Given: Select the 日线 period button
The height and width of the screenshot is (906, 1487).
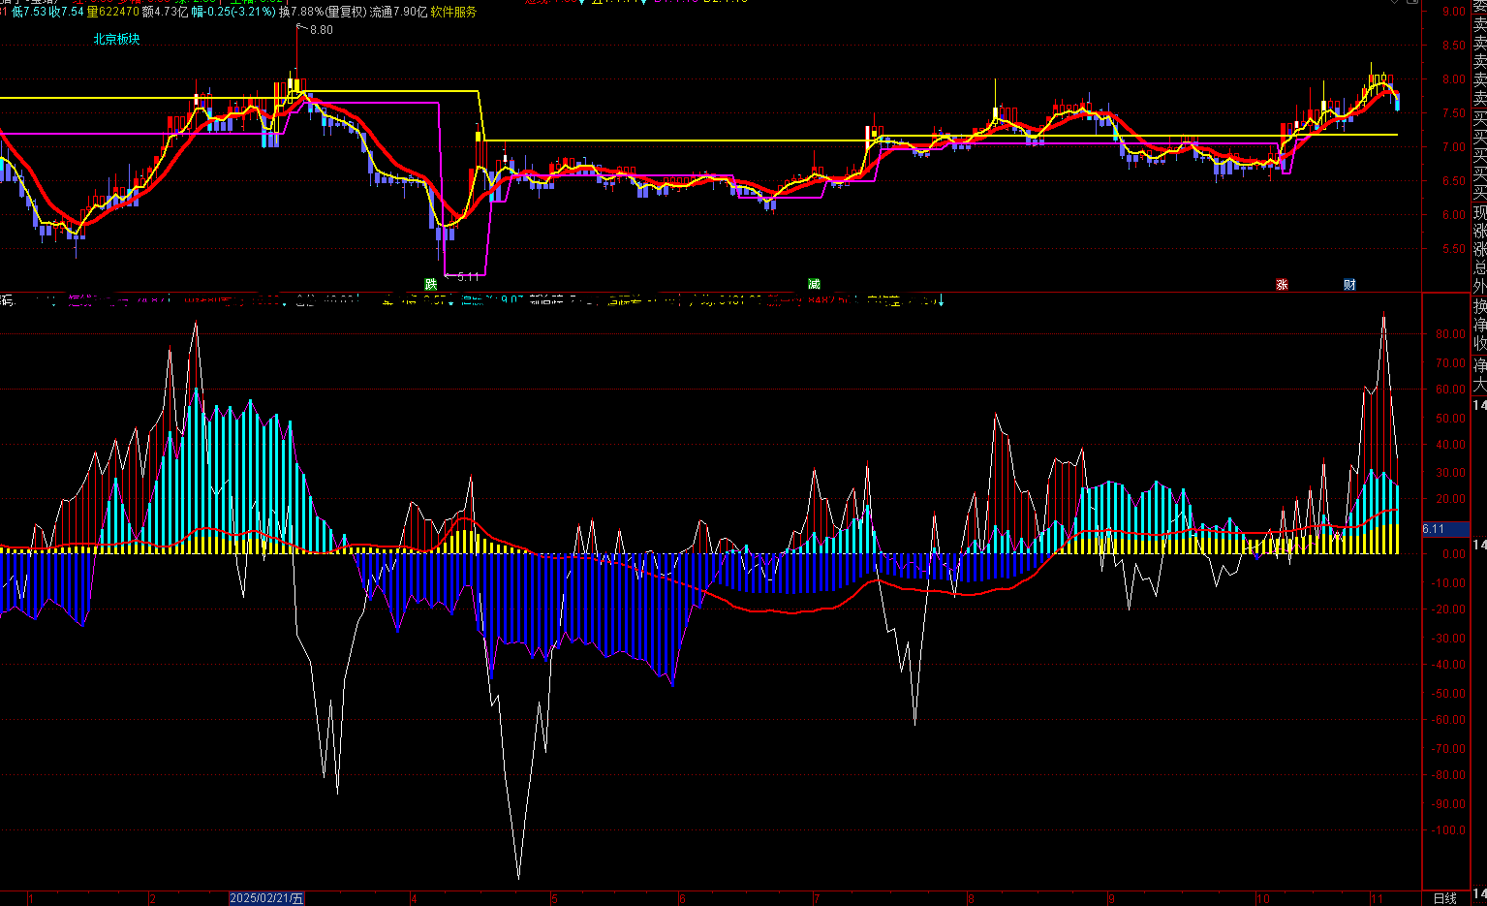Looking at the screenshot, I should point(1445,898).
